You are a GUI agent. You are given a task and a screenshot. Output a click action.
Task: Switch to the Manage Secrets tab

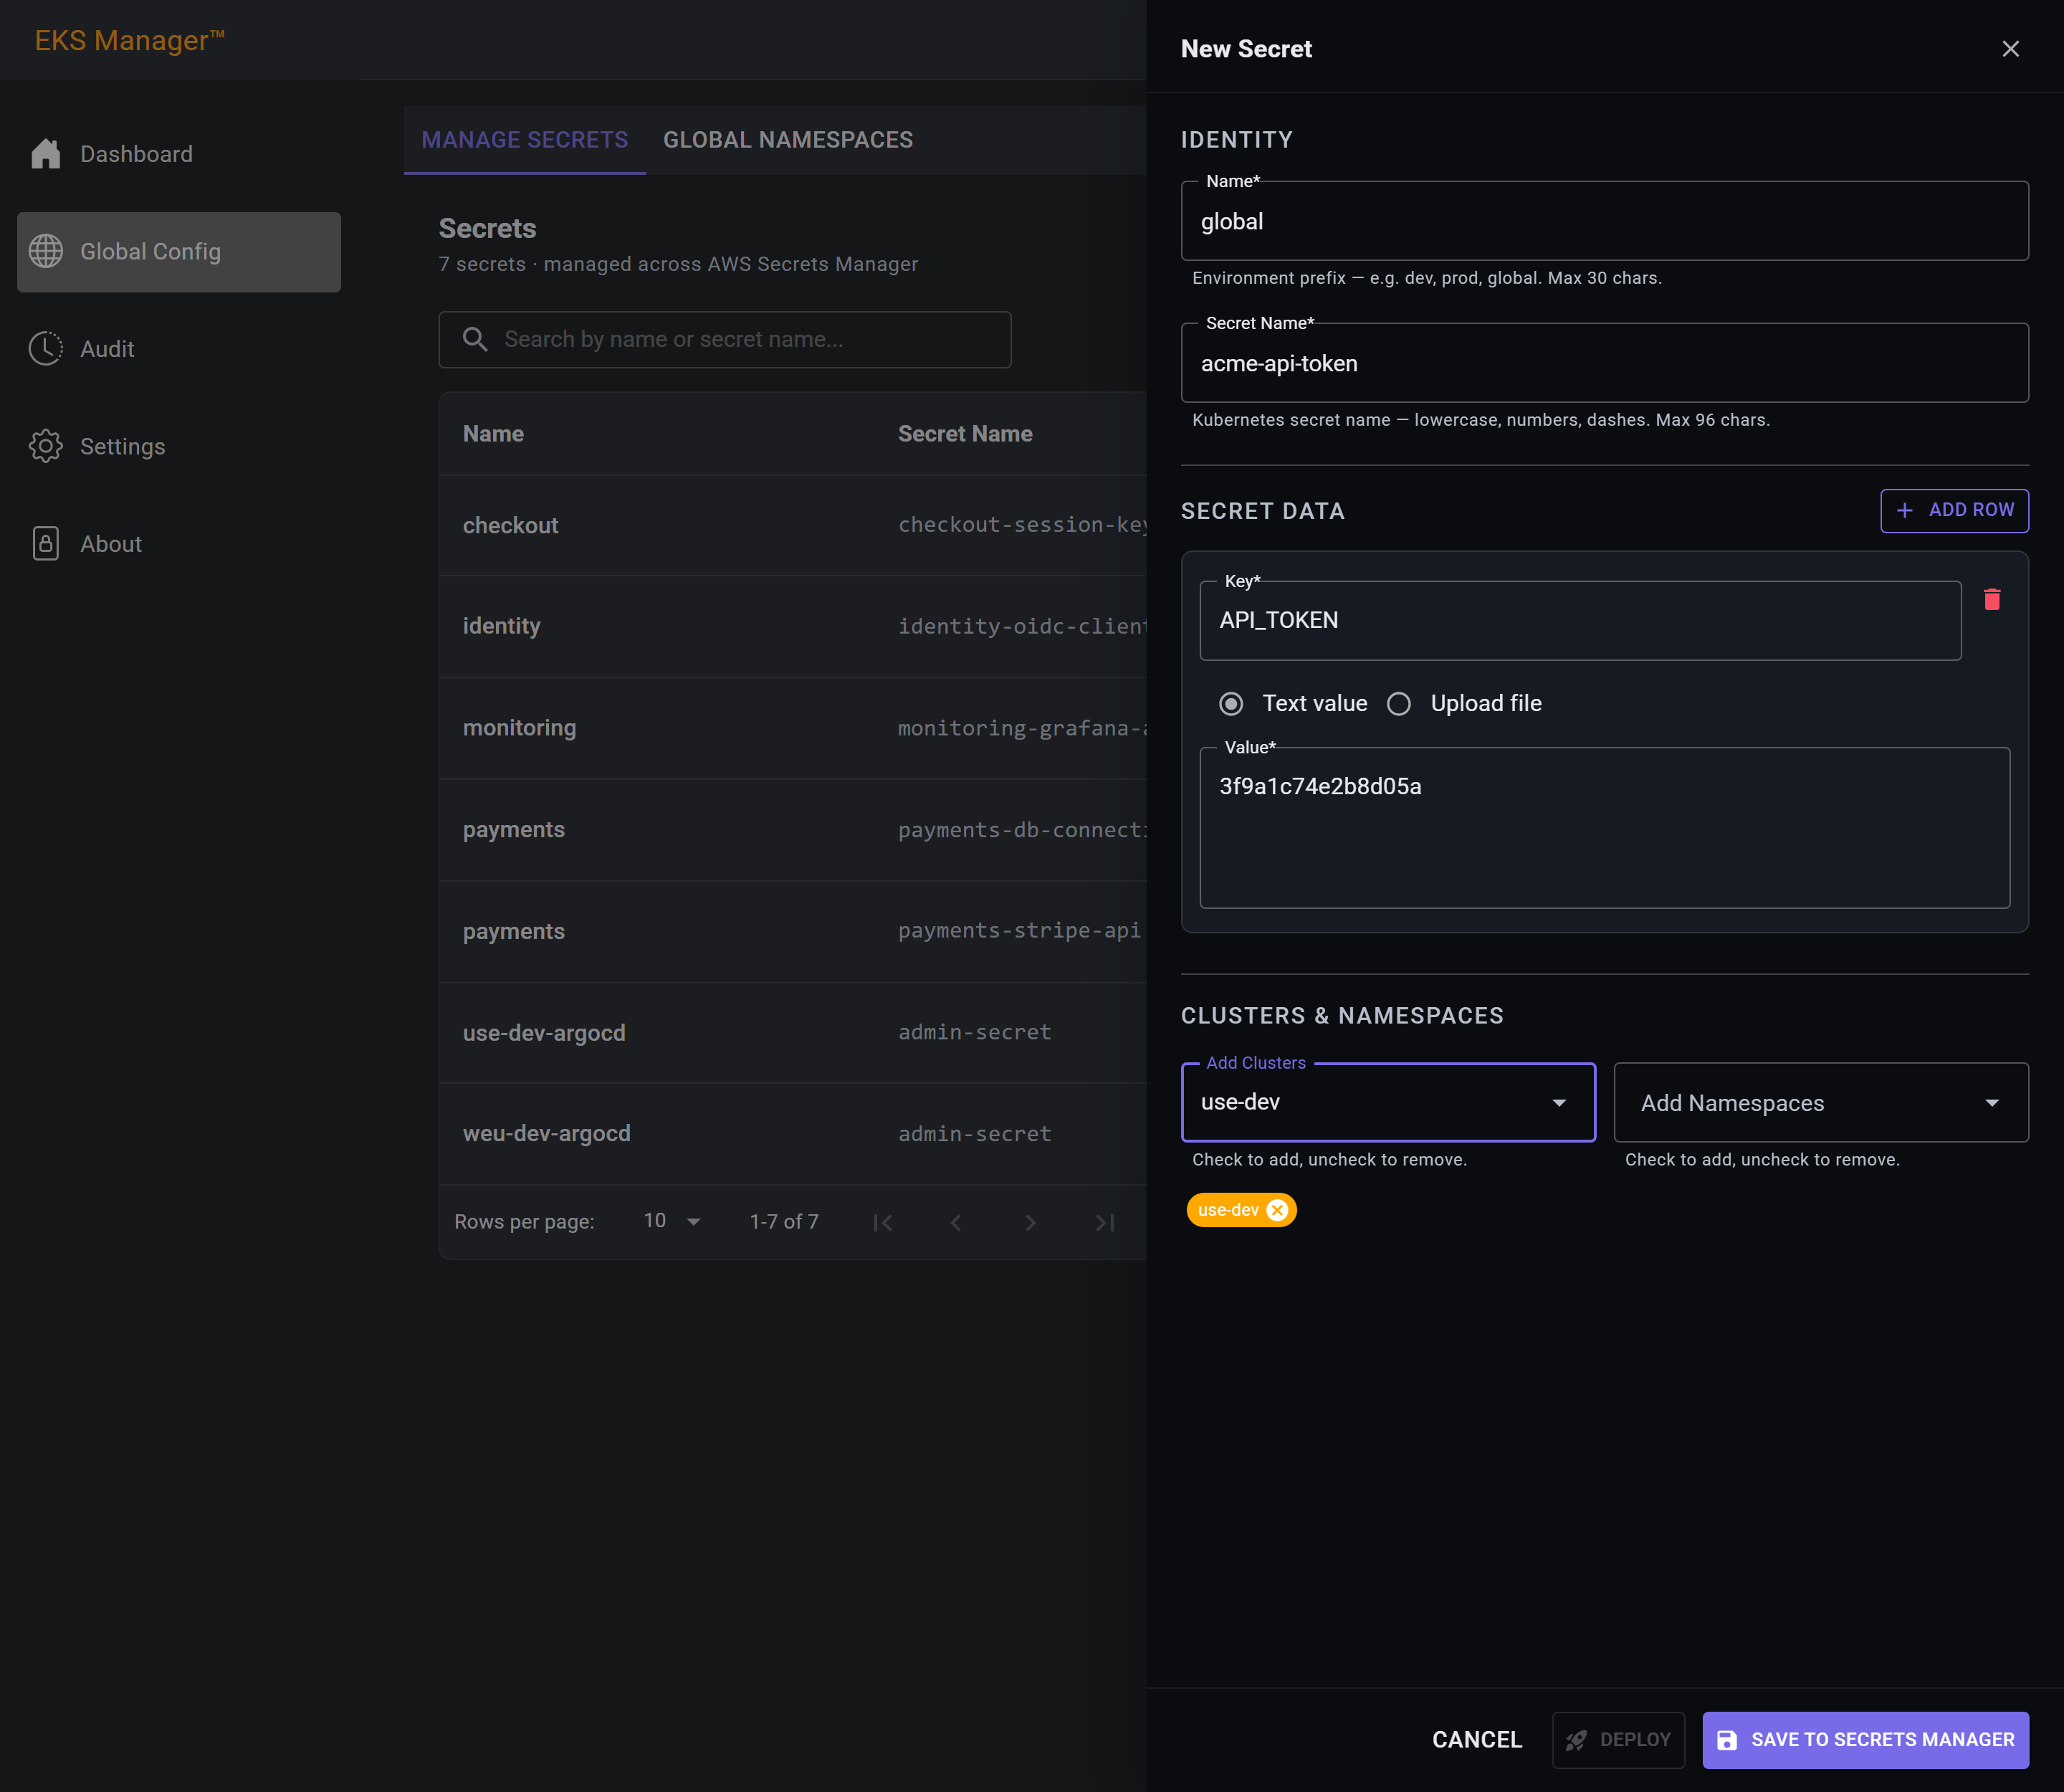[525, 140]
